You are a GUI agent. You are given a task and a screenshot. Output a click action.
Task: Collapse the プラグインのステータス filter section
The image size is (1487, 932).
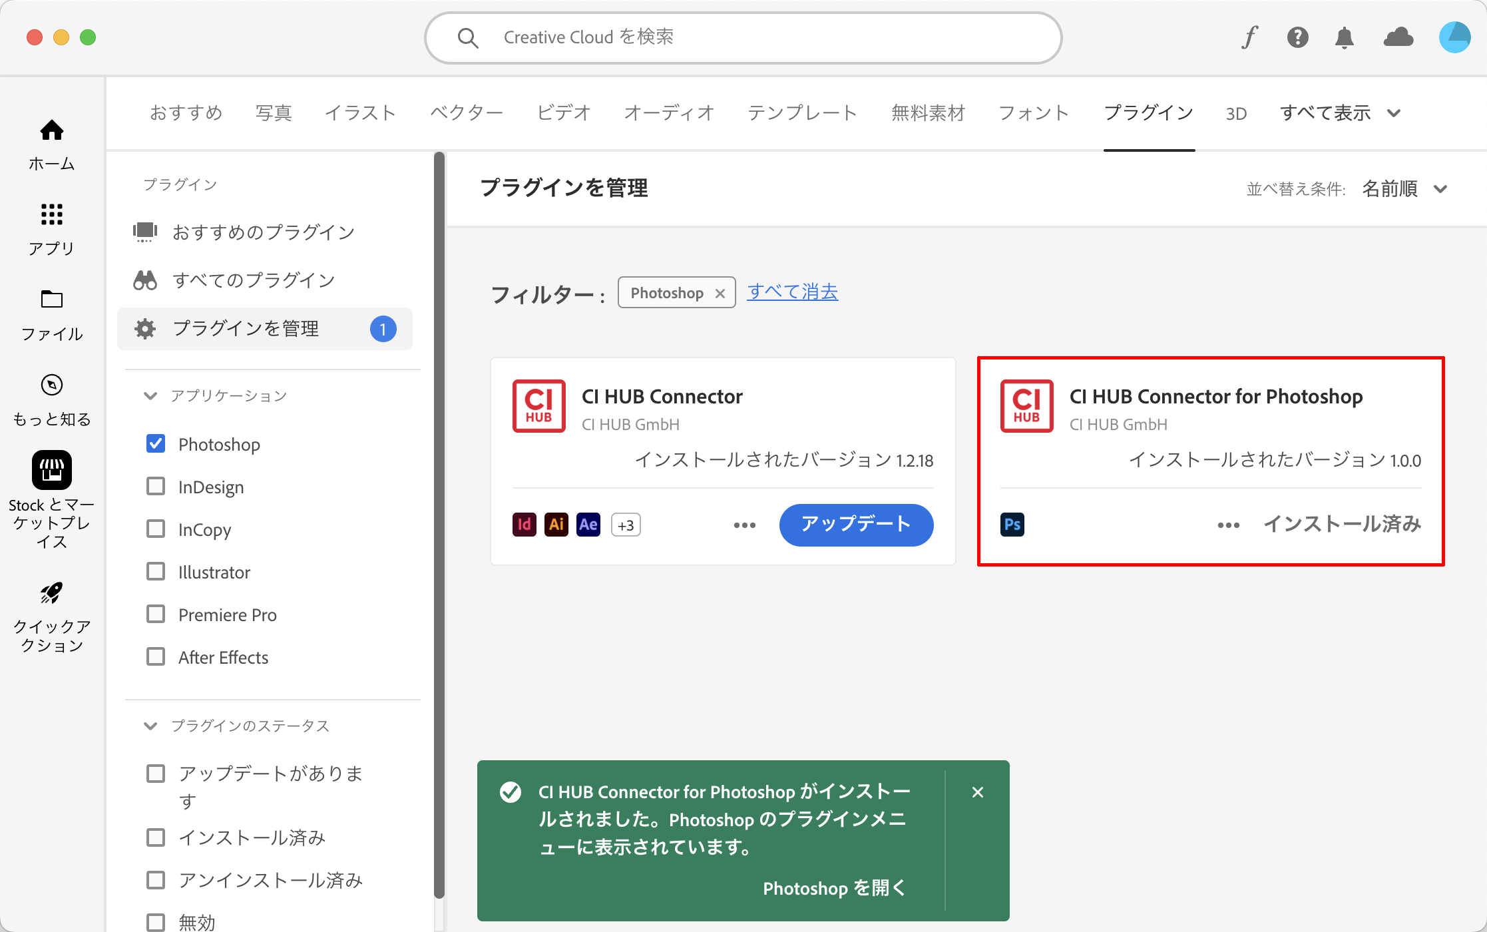(x=150, y=726)
